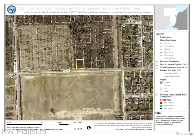Pick the Green Band_2 swatch

(161, 106)
